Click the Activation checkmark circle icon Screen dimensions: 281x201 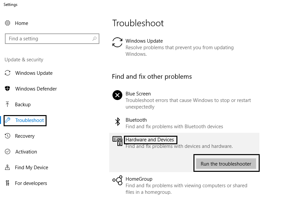[x=8, y=151]
